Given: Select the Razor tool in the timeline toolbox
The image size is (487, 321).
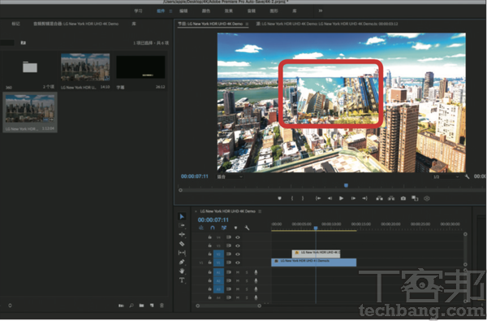Looking at the screenshot, I should coord(182,244).
